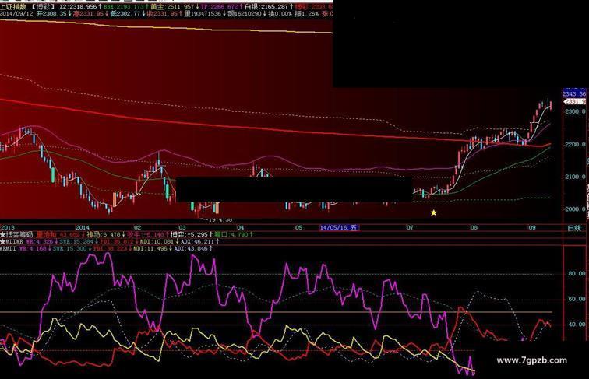Click the 2200.0 price axis label
This screenshot has width=589, height=379.
(x=575, y=144)
